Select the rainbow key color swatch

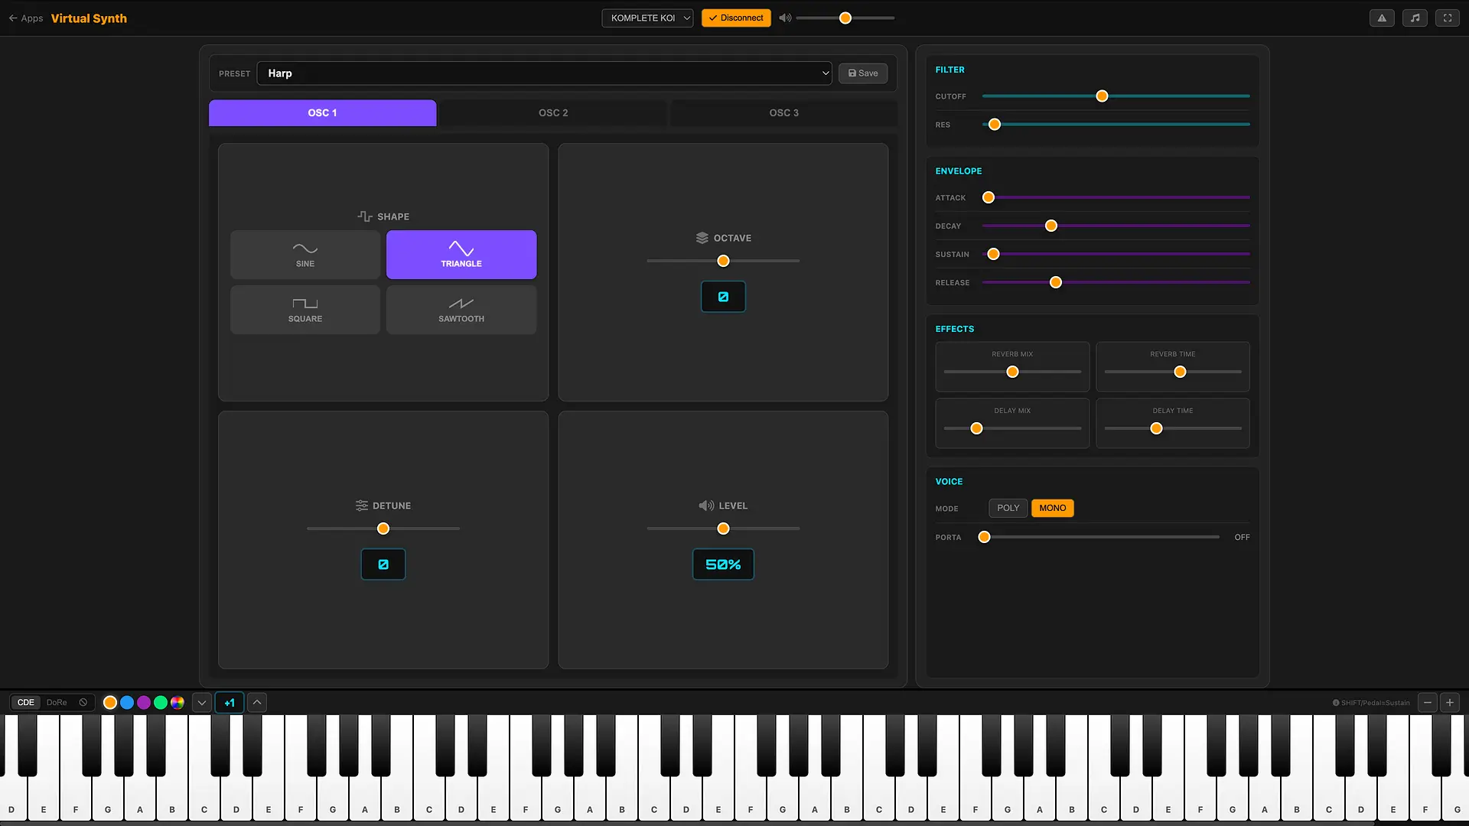pyautogui.click(x=177, y=702)
